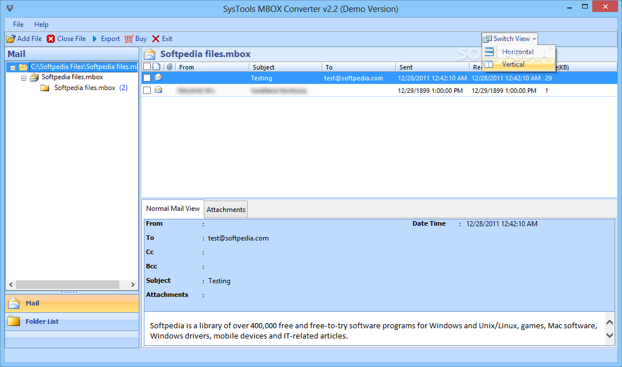The width and height of the screenshot is (622, 367).
Task: Select the Softpedia files.mbox (2) folder
Action: [x=91, y=88]
